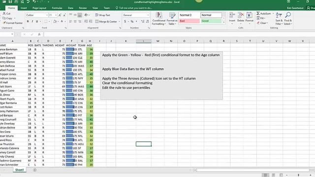Activate the Format Painter
The width and height of the screenshot is (315, 177).
coord(12,23)
